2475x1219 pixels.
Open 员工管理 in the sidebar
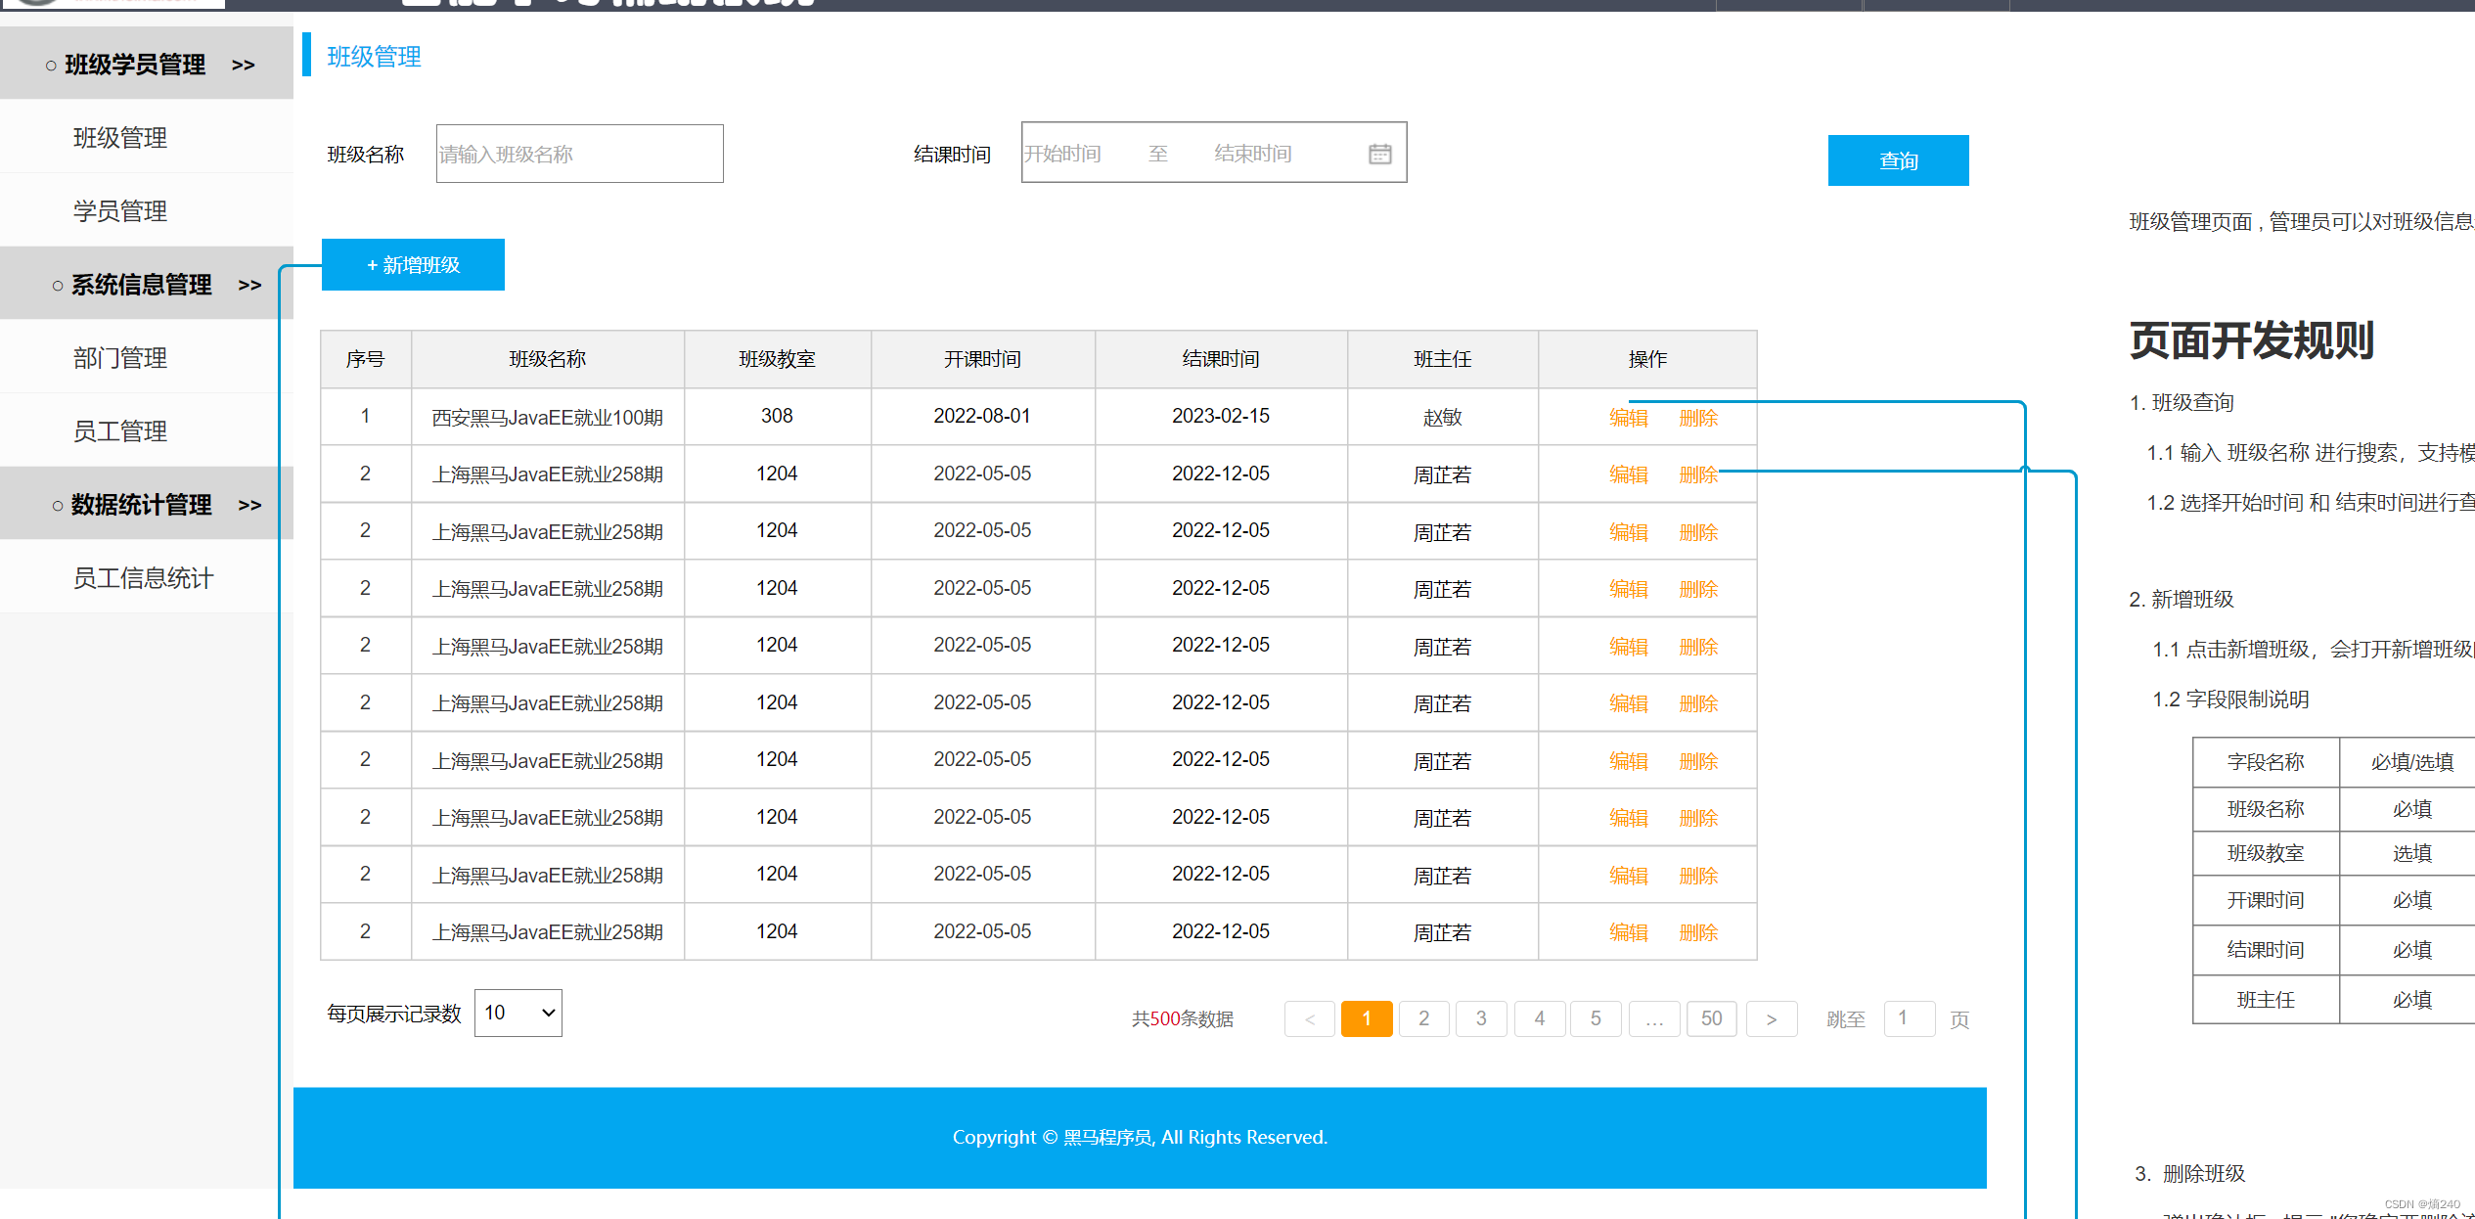point(120,431)
